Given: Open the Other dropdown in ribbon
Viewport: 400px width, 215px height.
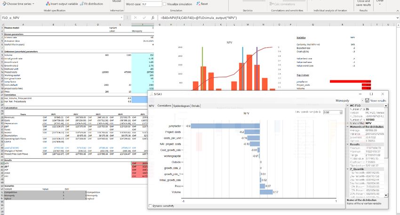Looking at the screenshot, I should point(380,2).
